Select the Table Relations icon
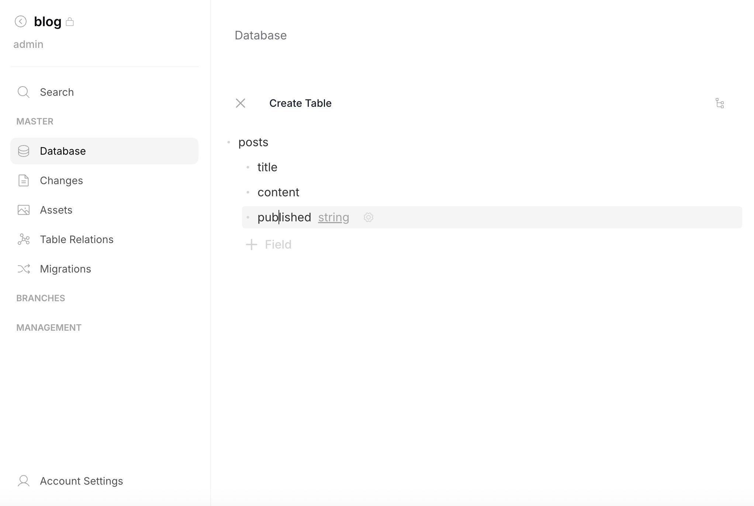 [23, 239]
